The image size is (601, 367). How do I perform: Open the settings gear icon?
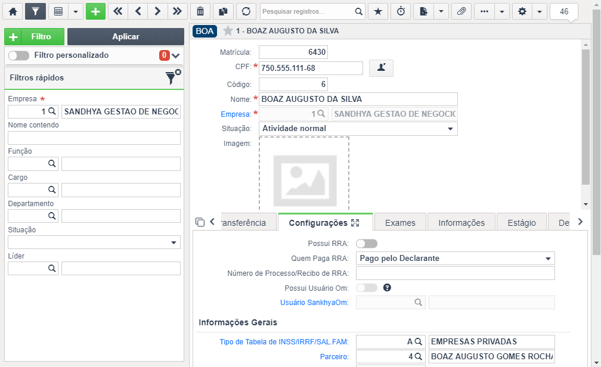522,11
